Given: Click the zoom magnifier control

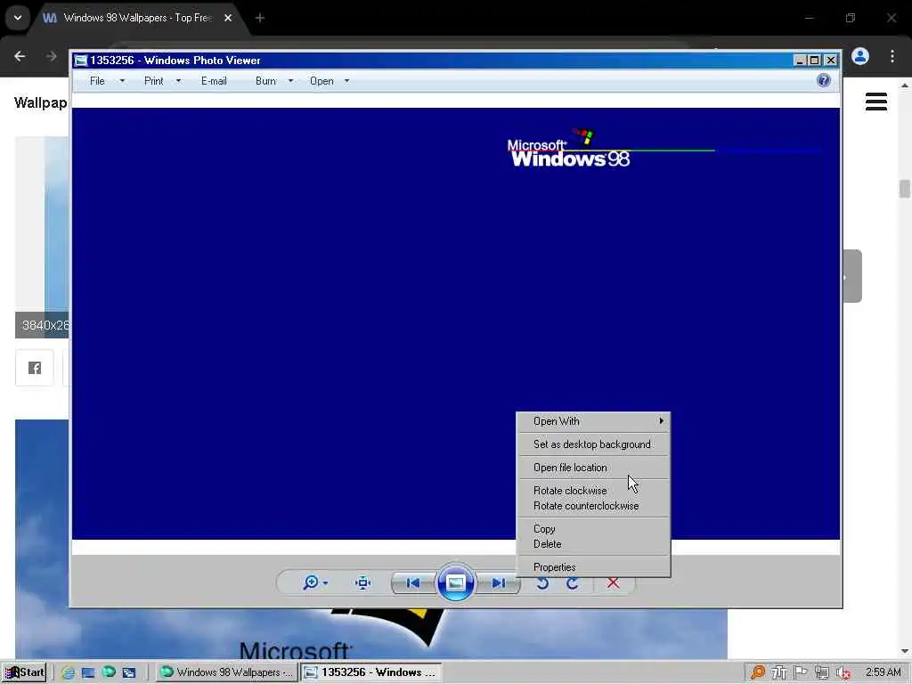Looking at the screenshot, I should 311,582.
